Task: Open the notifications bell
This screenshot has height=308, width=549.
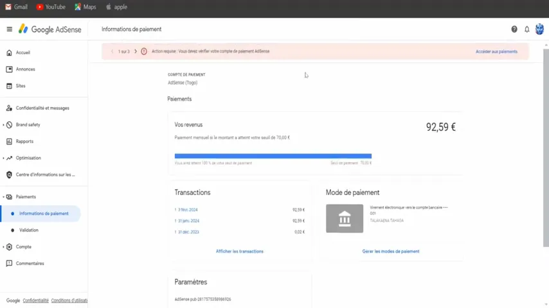Action: 526,30
